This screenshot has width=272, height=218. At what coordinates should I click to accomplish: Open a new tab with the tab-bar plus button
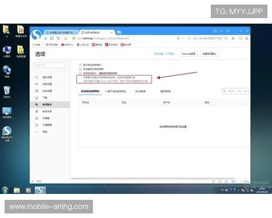(119, 32)
